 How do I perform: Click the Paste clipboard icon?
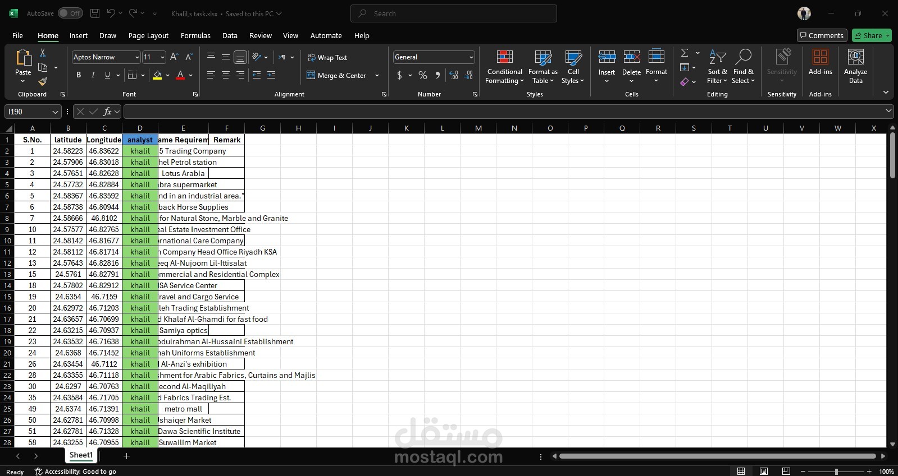click(x=23, y=57)
